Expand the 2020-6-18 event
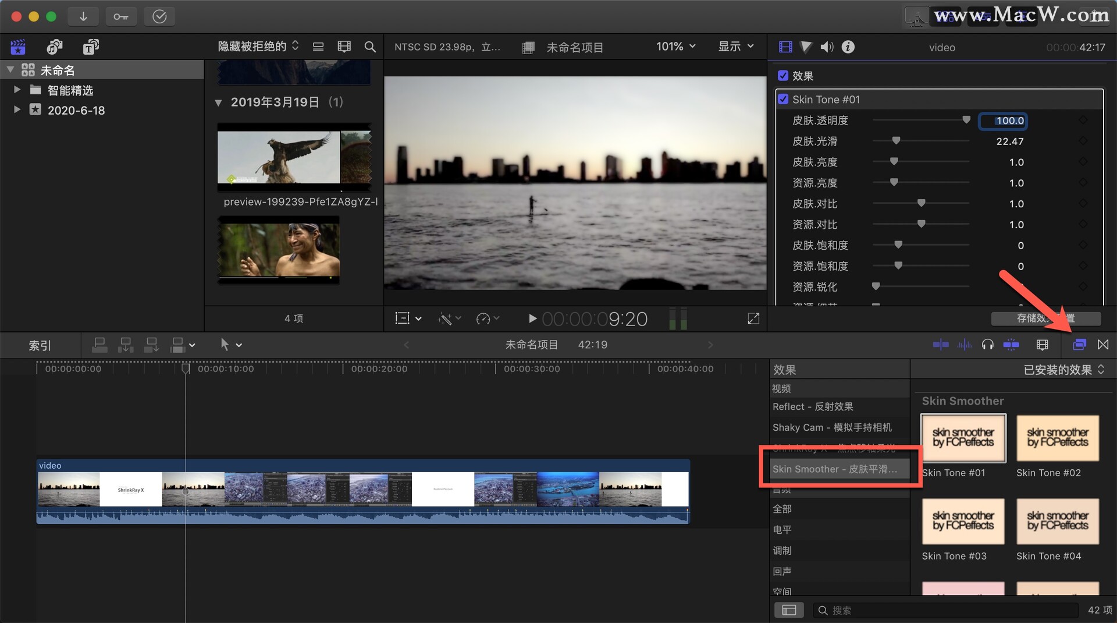The width and height of the screenshot is (1117, 623). click(17, 109)
